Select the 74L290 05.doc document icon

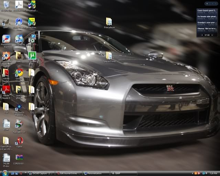coord(6,161)
